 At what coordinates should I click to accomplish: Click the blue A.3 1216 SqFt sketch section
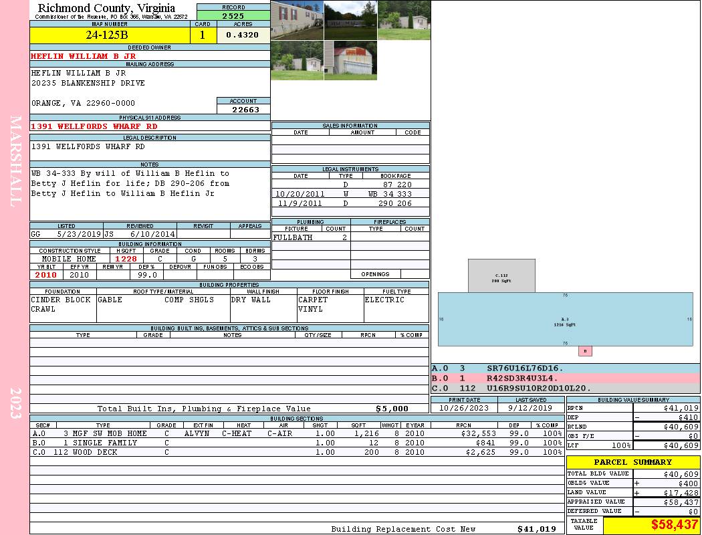(566, 319)
